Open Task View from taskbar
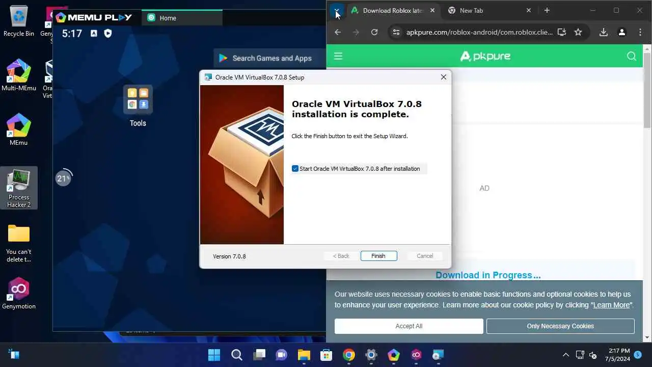Screen dimensions: 652x367 [259, 355]
